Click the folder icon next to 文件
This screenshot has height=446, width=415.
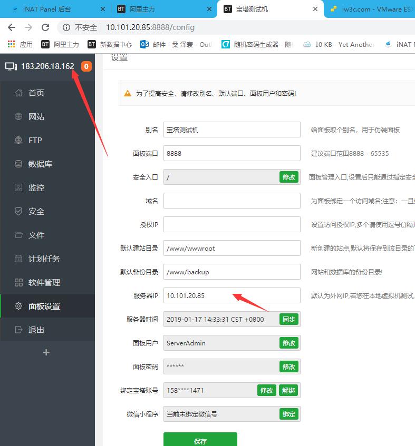pos(18,235)
